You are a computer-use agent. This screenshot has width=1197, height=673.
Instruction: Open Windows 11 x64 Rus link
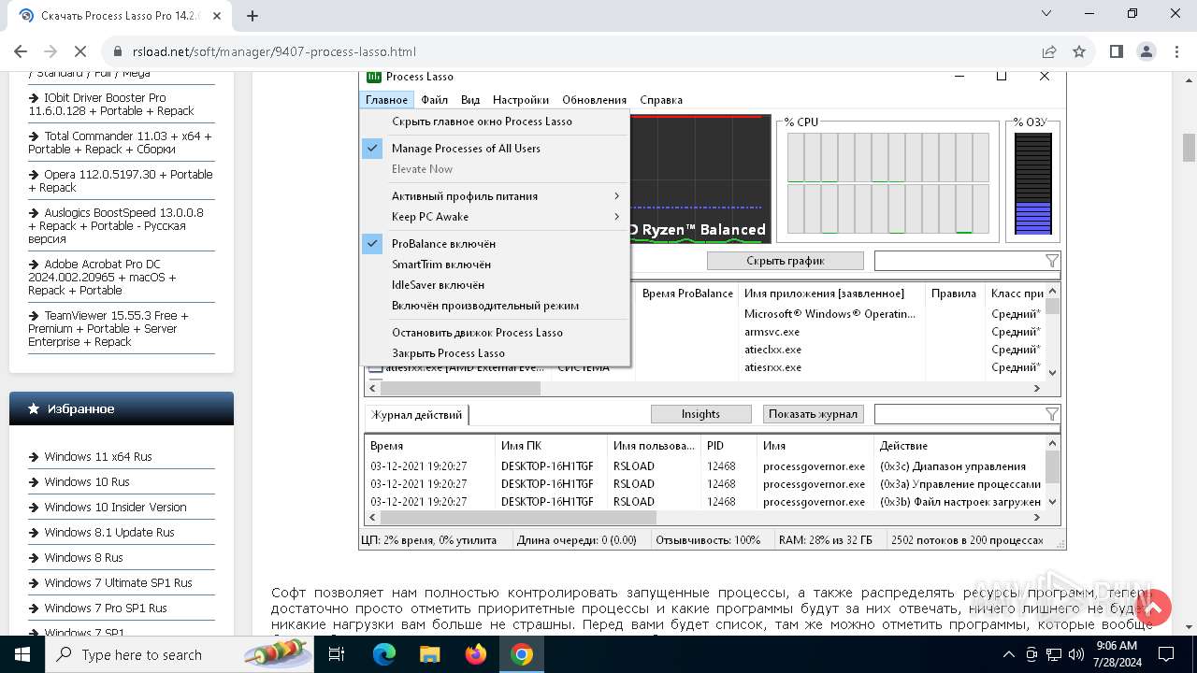[97, 457]
